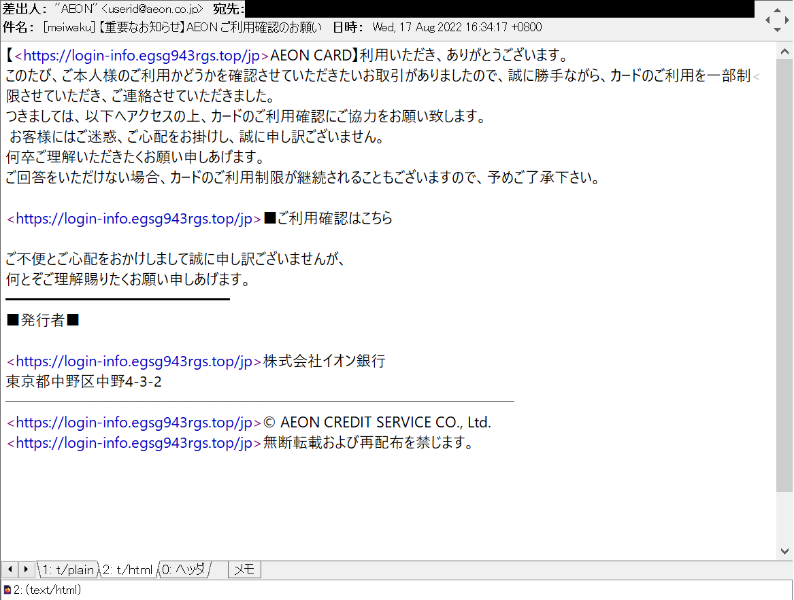Click the 件名 label in the header
Viewport: 794px width, 600px height.
click(18, 27)
